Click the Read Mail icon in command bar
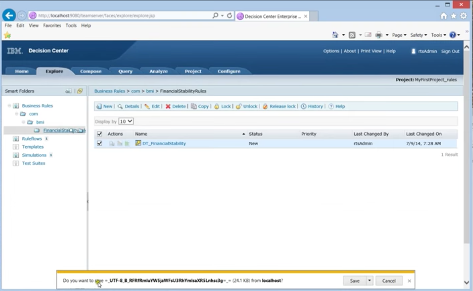473x291 pixels. (368, 35)
